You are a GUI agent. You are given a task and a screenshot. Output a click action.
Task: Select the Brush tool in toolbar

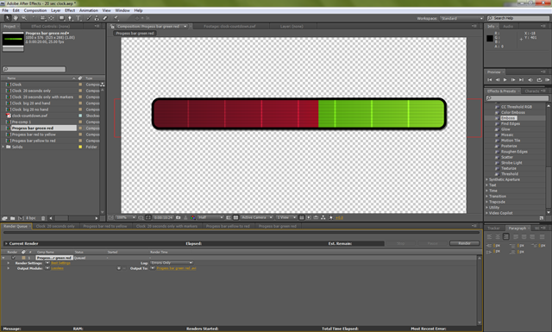click(x=89, y=18)
